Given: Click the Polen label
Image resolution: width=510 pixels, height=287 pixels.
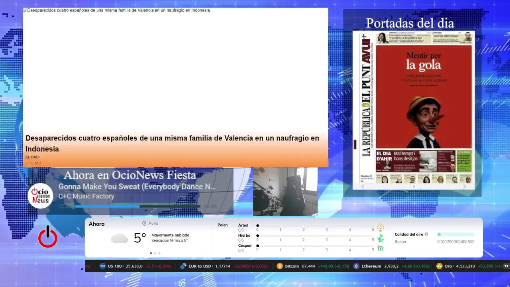Looking at the screenshot, I should coord(222,225).
